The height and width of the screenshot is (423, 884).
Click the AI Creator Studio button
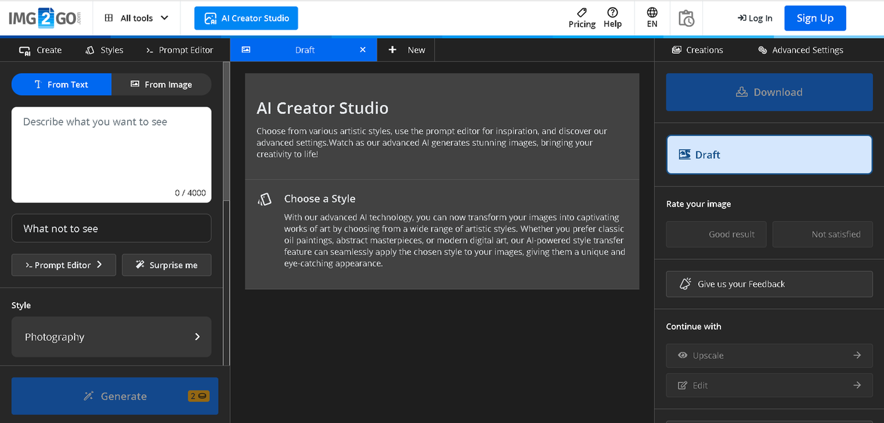pyautogui.click(x=246, y=18)
